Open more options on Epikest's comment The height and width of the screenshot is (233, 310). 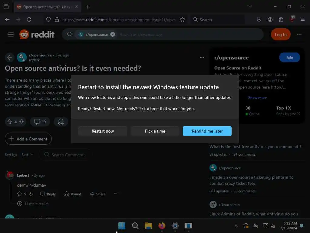point(116,194)
